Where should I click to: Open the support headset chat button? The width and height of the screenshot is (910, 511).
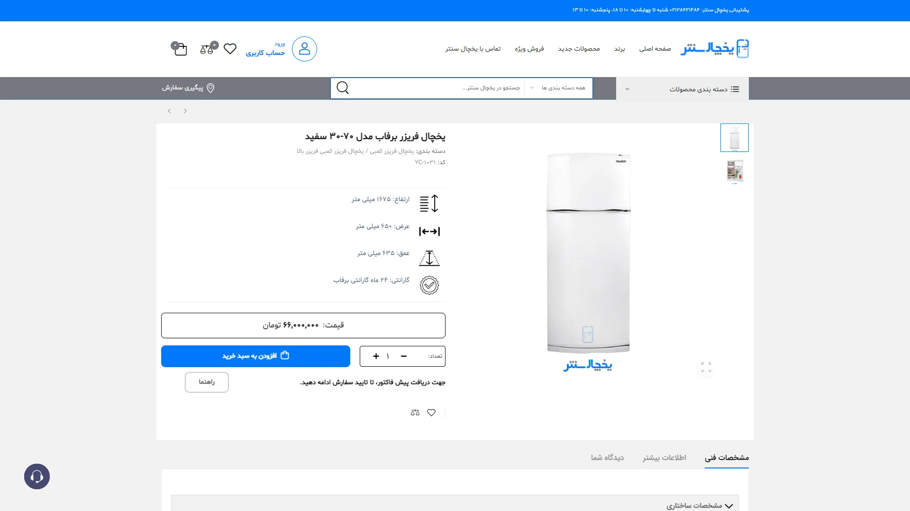(37, 476)
